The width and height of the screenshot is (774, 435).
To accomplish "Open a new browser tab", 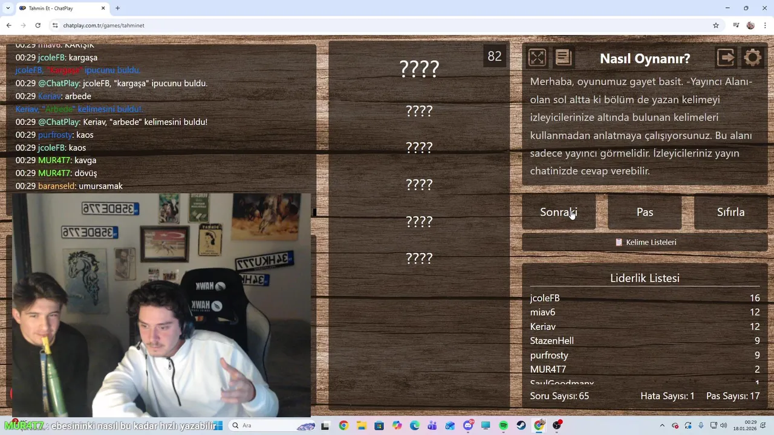I will [x=117, y=8].
